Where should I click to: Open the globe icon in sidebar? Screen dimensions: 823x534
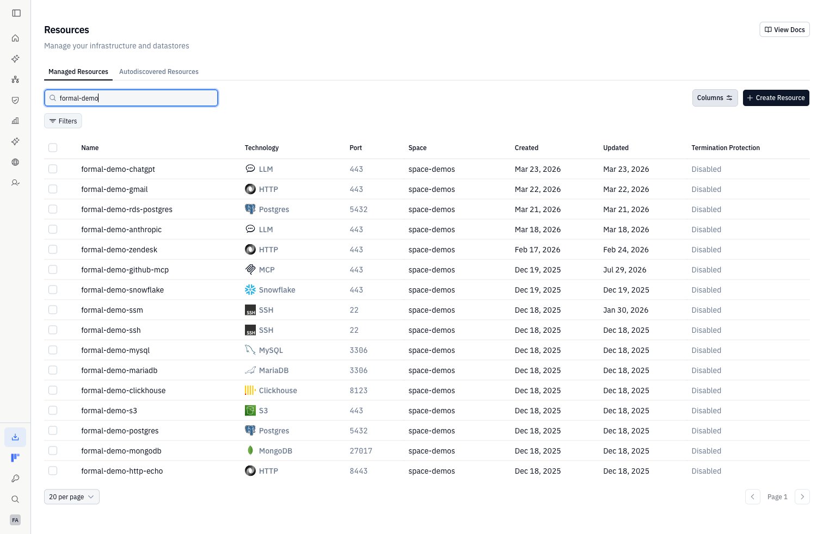click(15, 162)
